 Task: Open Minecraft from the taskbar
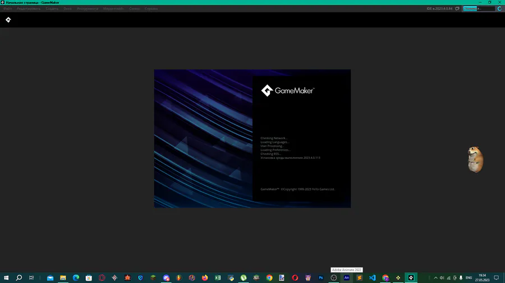pyautogui.click(x=153, y=277)
